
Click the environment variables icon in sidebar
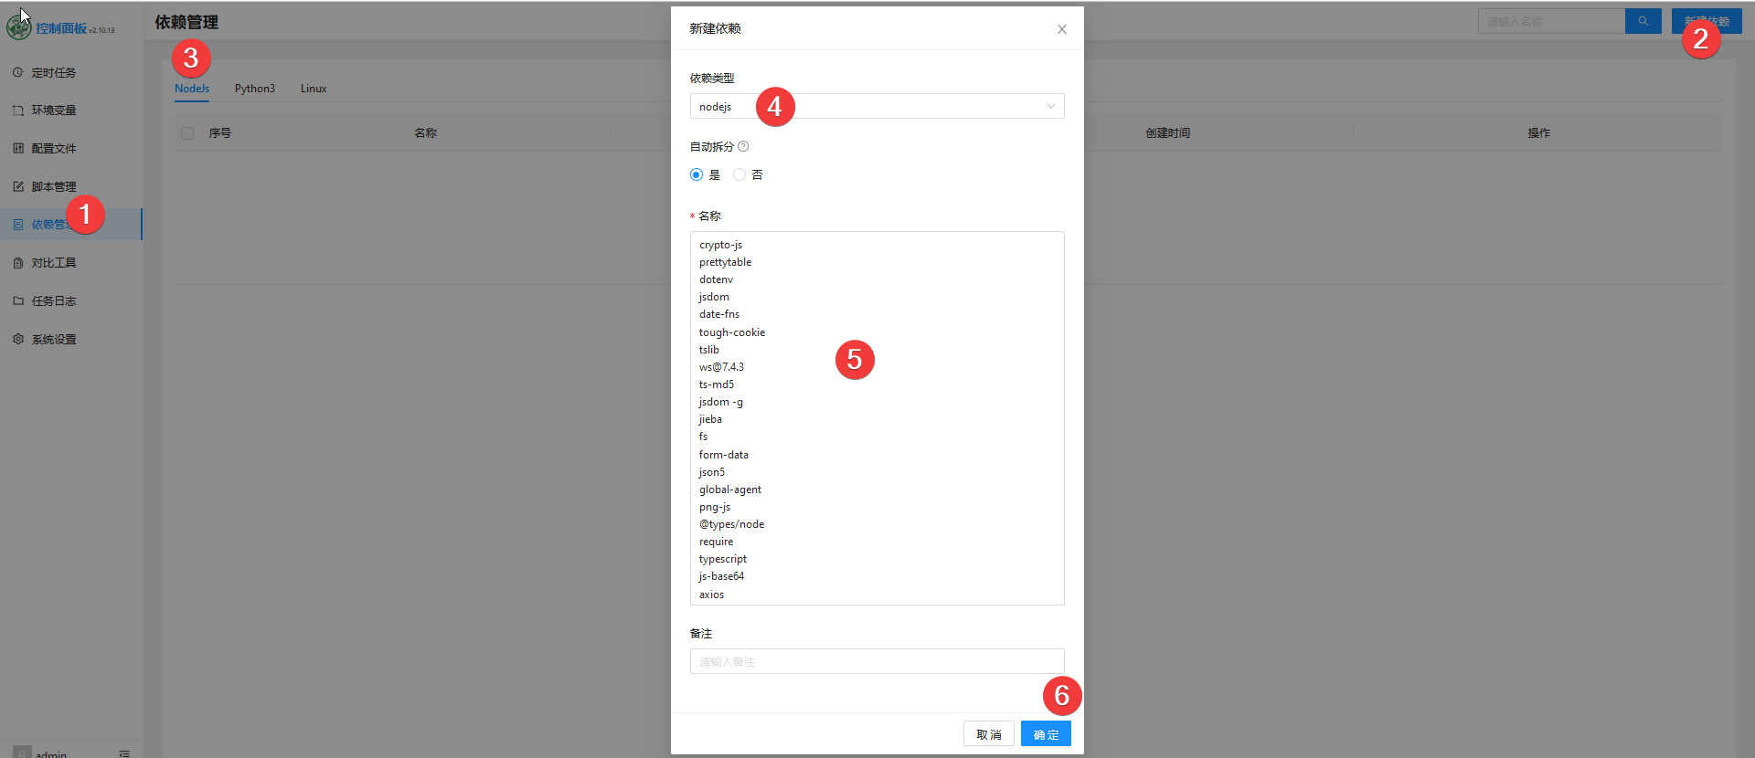click(x=18, y=111)
